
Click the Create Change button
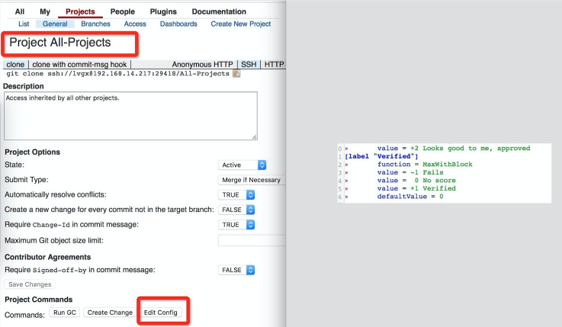[110, 313]
